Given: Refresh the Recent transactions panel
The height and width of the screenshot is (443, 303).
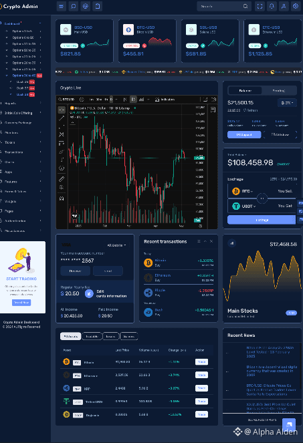Looking at the screenshot, I should 199,241.
